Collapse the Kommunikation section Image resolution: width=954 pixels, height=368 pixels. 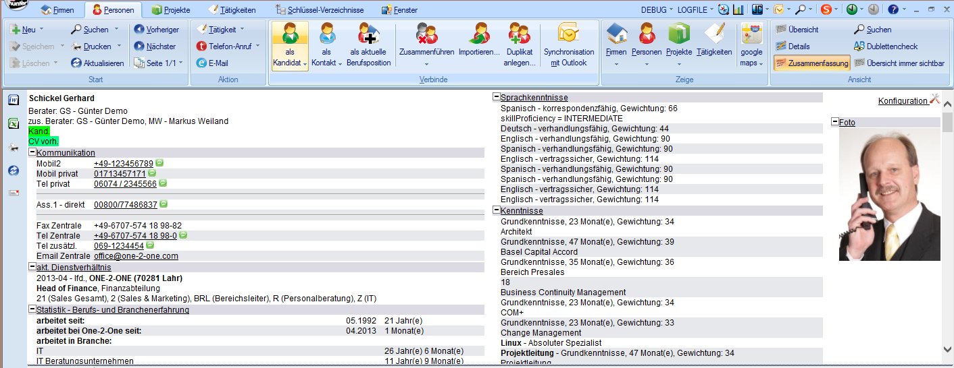32,153
